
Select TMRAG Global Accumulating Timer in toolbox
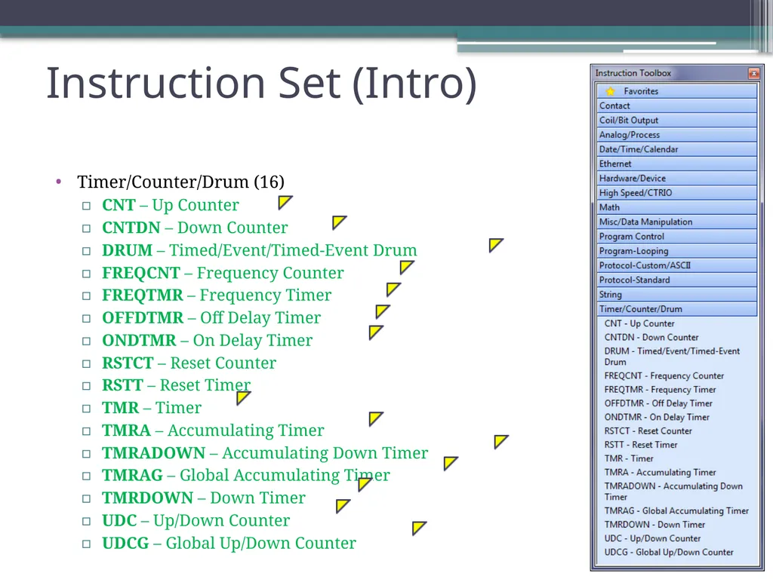tap(676, 511)
